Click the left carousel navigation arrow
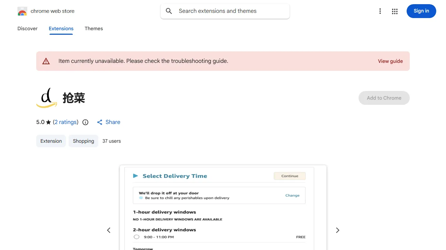This screenshot has height=250, width=446. click(108, 230)
